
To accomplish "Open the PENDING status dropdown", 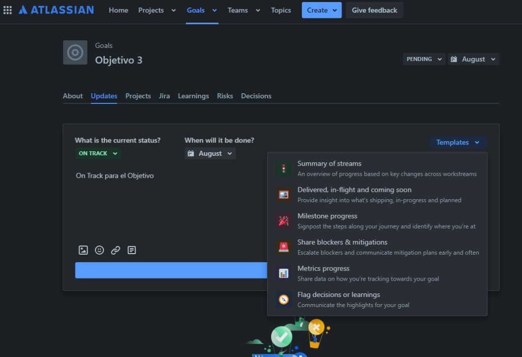I will coord(424,59).
